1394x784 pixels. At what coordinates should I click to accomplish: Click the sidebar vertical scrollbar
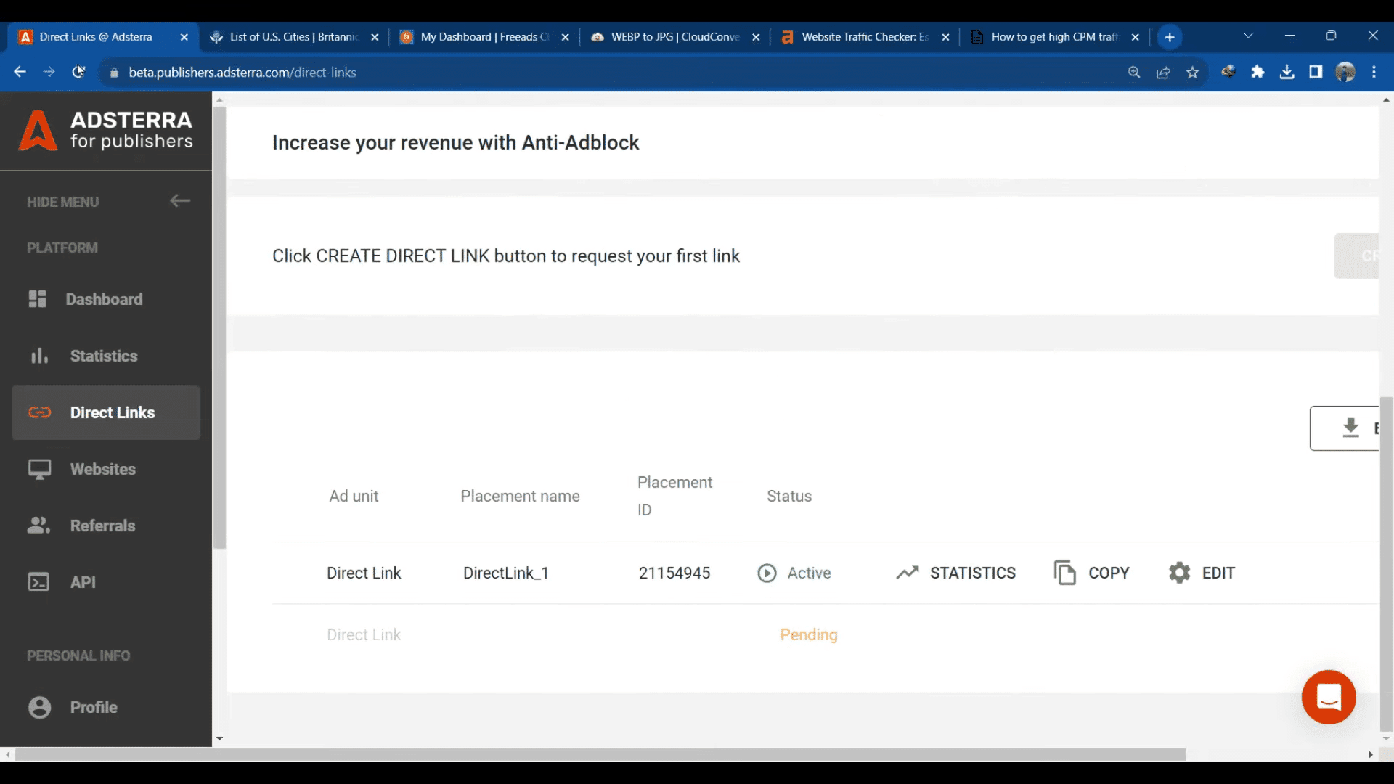(219, 327)
